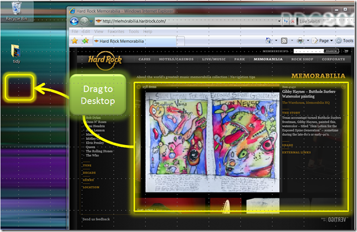Filter by artist The Rolling Stones
The image size is (357, 232).
(x=99, y=151)
